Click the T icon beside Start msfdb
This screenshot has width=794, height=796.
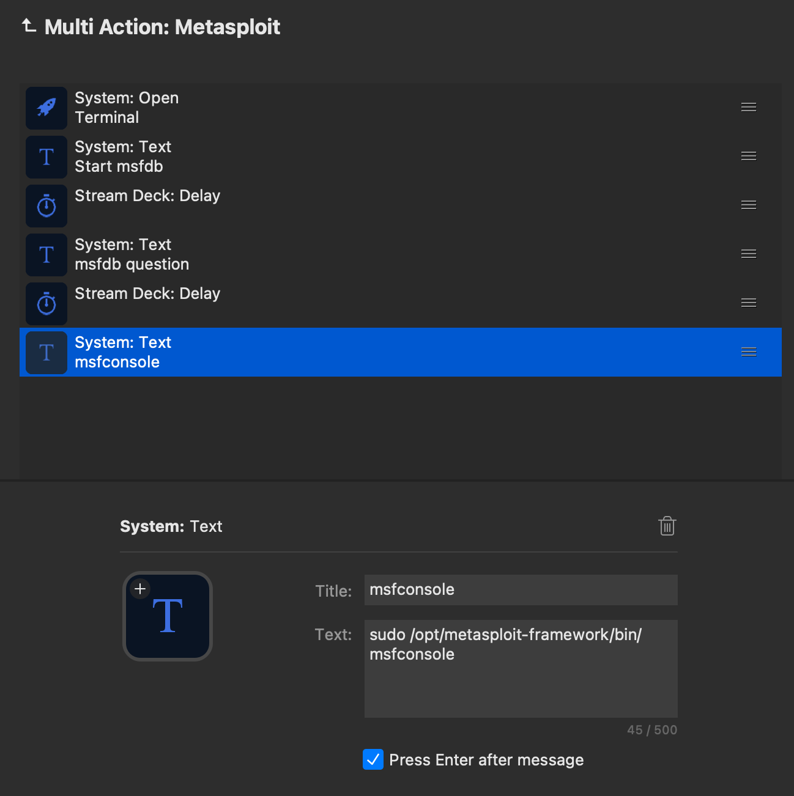tap(46, 157)
